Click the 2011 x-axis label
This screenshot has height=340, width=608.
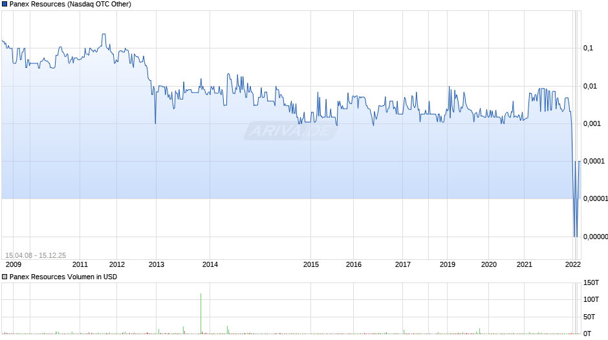click(x=80, y=264)
